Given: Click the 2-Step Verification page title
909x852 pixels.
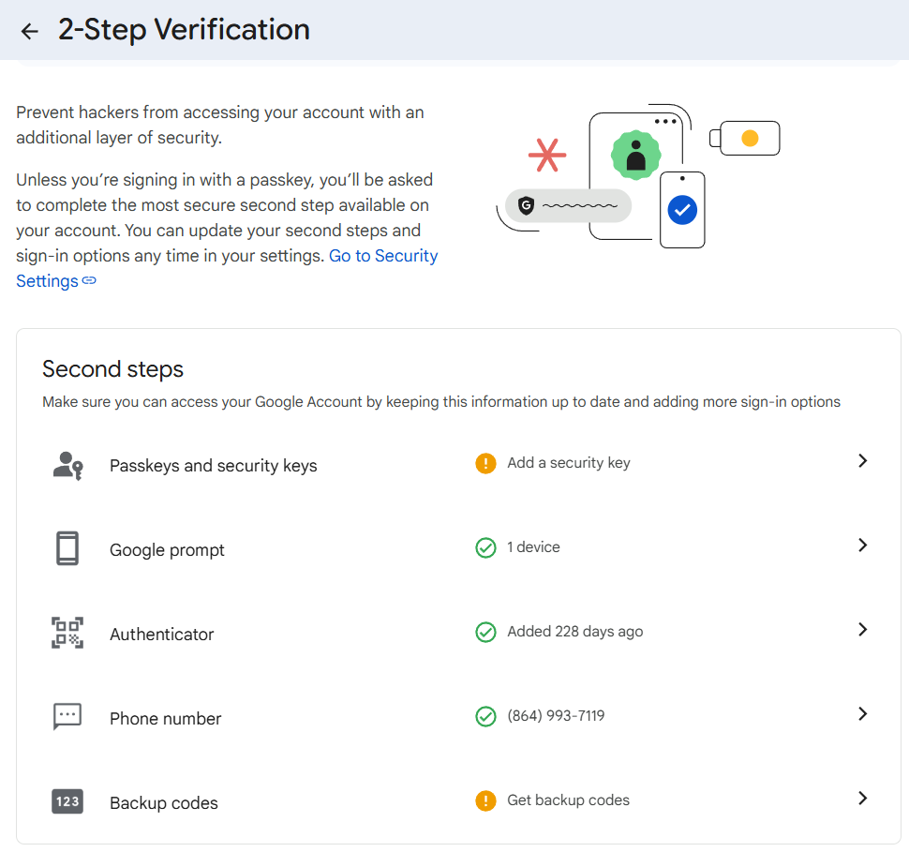Looking at the screenshot, I should [184, 30].
